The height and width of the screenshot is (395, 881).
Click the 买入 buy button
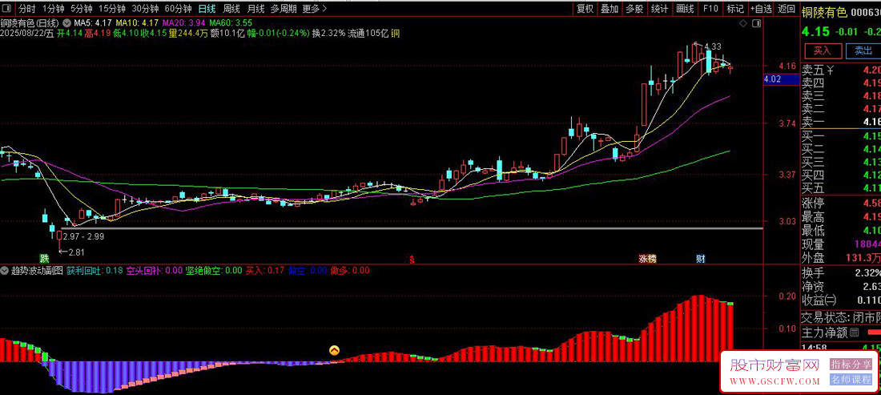point(823,50)
